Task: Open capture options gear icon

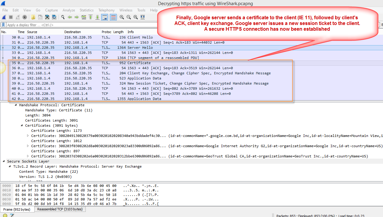Action: pyautogui.click(x=25, y=17)
